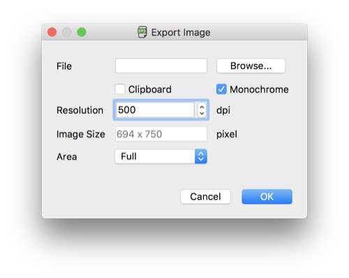Screen dimensions: 349x278
Task: Click the green zoom window button
Action: [x=82, y=32]
